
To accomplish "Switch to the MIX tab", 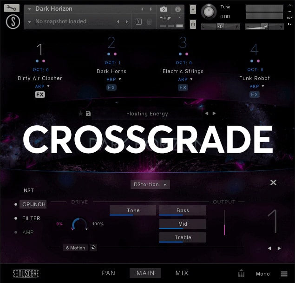I will click(x=182, y=273).
